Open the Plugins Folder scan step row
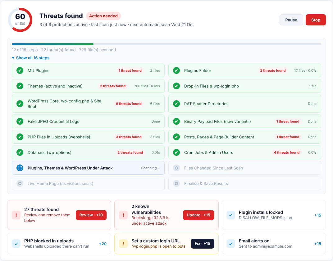The height and width of the screenshot is (261, 333). 245,70
